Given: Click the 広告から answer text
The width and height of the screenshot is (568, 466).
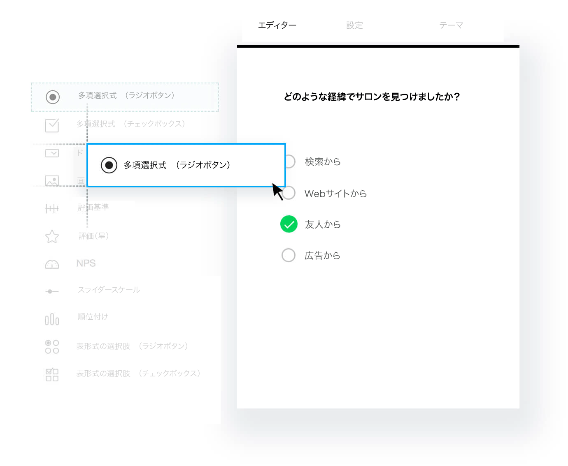Looking at the screenshot, I should tap(322, 256).
